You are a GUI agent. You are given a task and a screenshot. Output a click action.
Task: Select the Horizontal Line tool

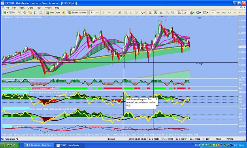coord(109,13)
